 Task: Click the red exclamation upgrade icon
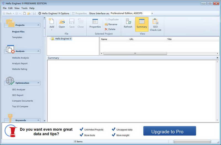[x=11, y=131]
